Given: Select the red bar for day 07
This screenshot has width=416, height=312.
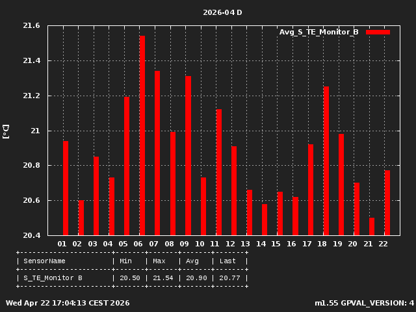Looking at the screenshot, I should (157, 153).
